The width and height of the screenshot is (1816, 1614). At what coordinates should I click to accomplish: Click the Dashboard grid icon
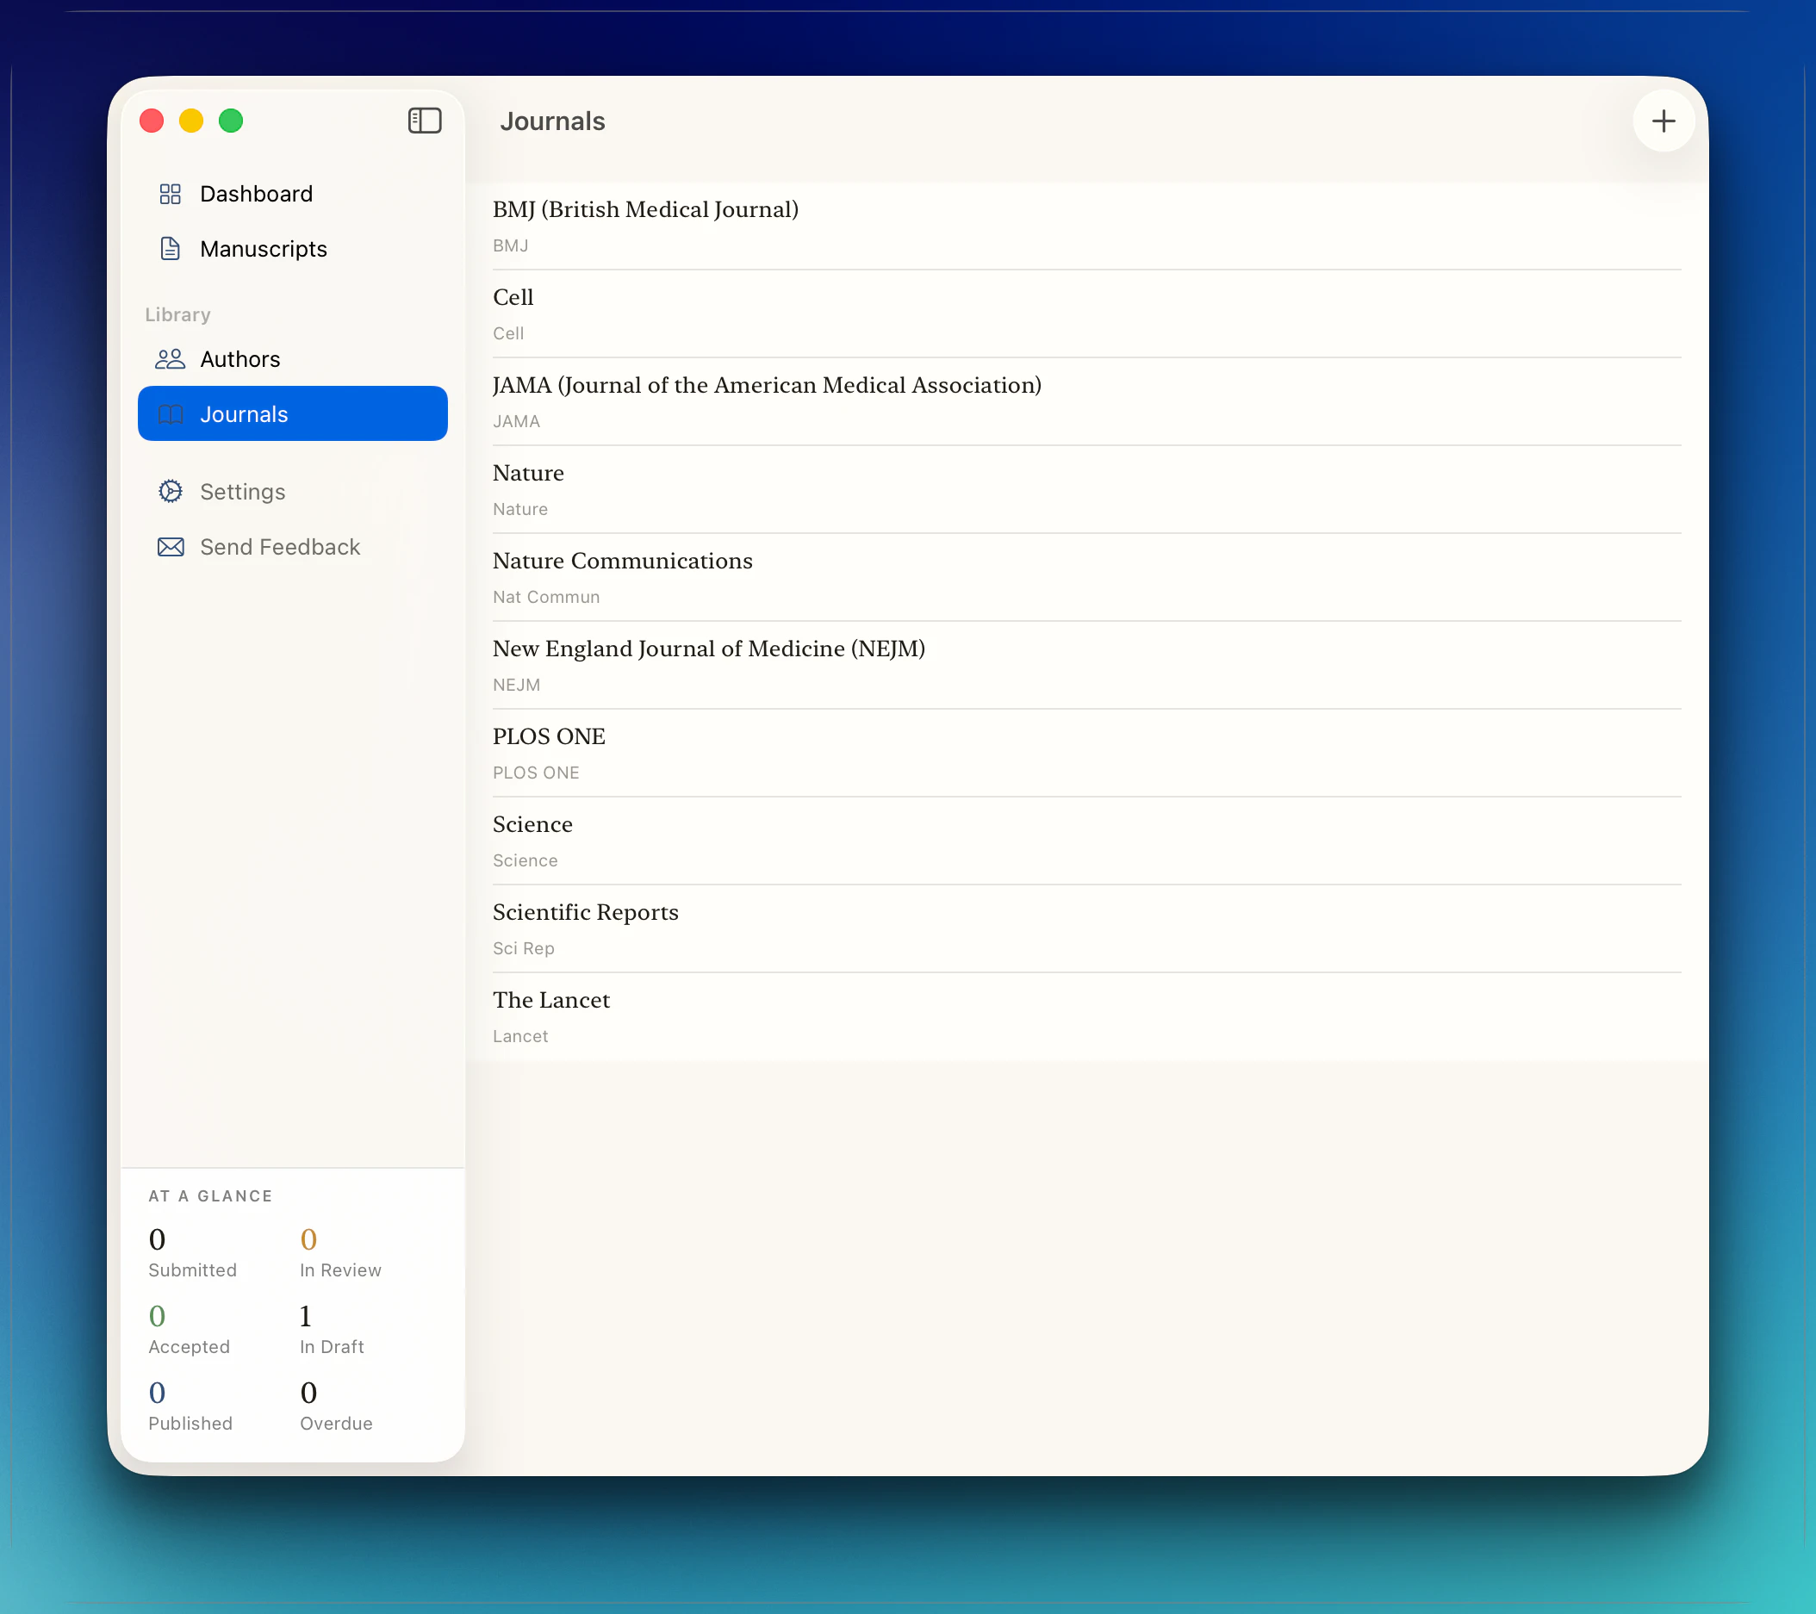170,194
